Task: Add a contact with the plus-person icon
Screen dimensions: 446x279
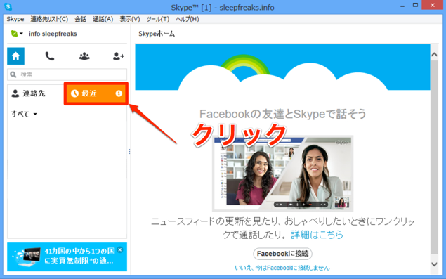Action: pyautogui.click(x=118, y=56)
